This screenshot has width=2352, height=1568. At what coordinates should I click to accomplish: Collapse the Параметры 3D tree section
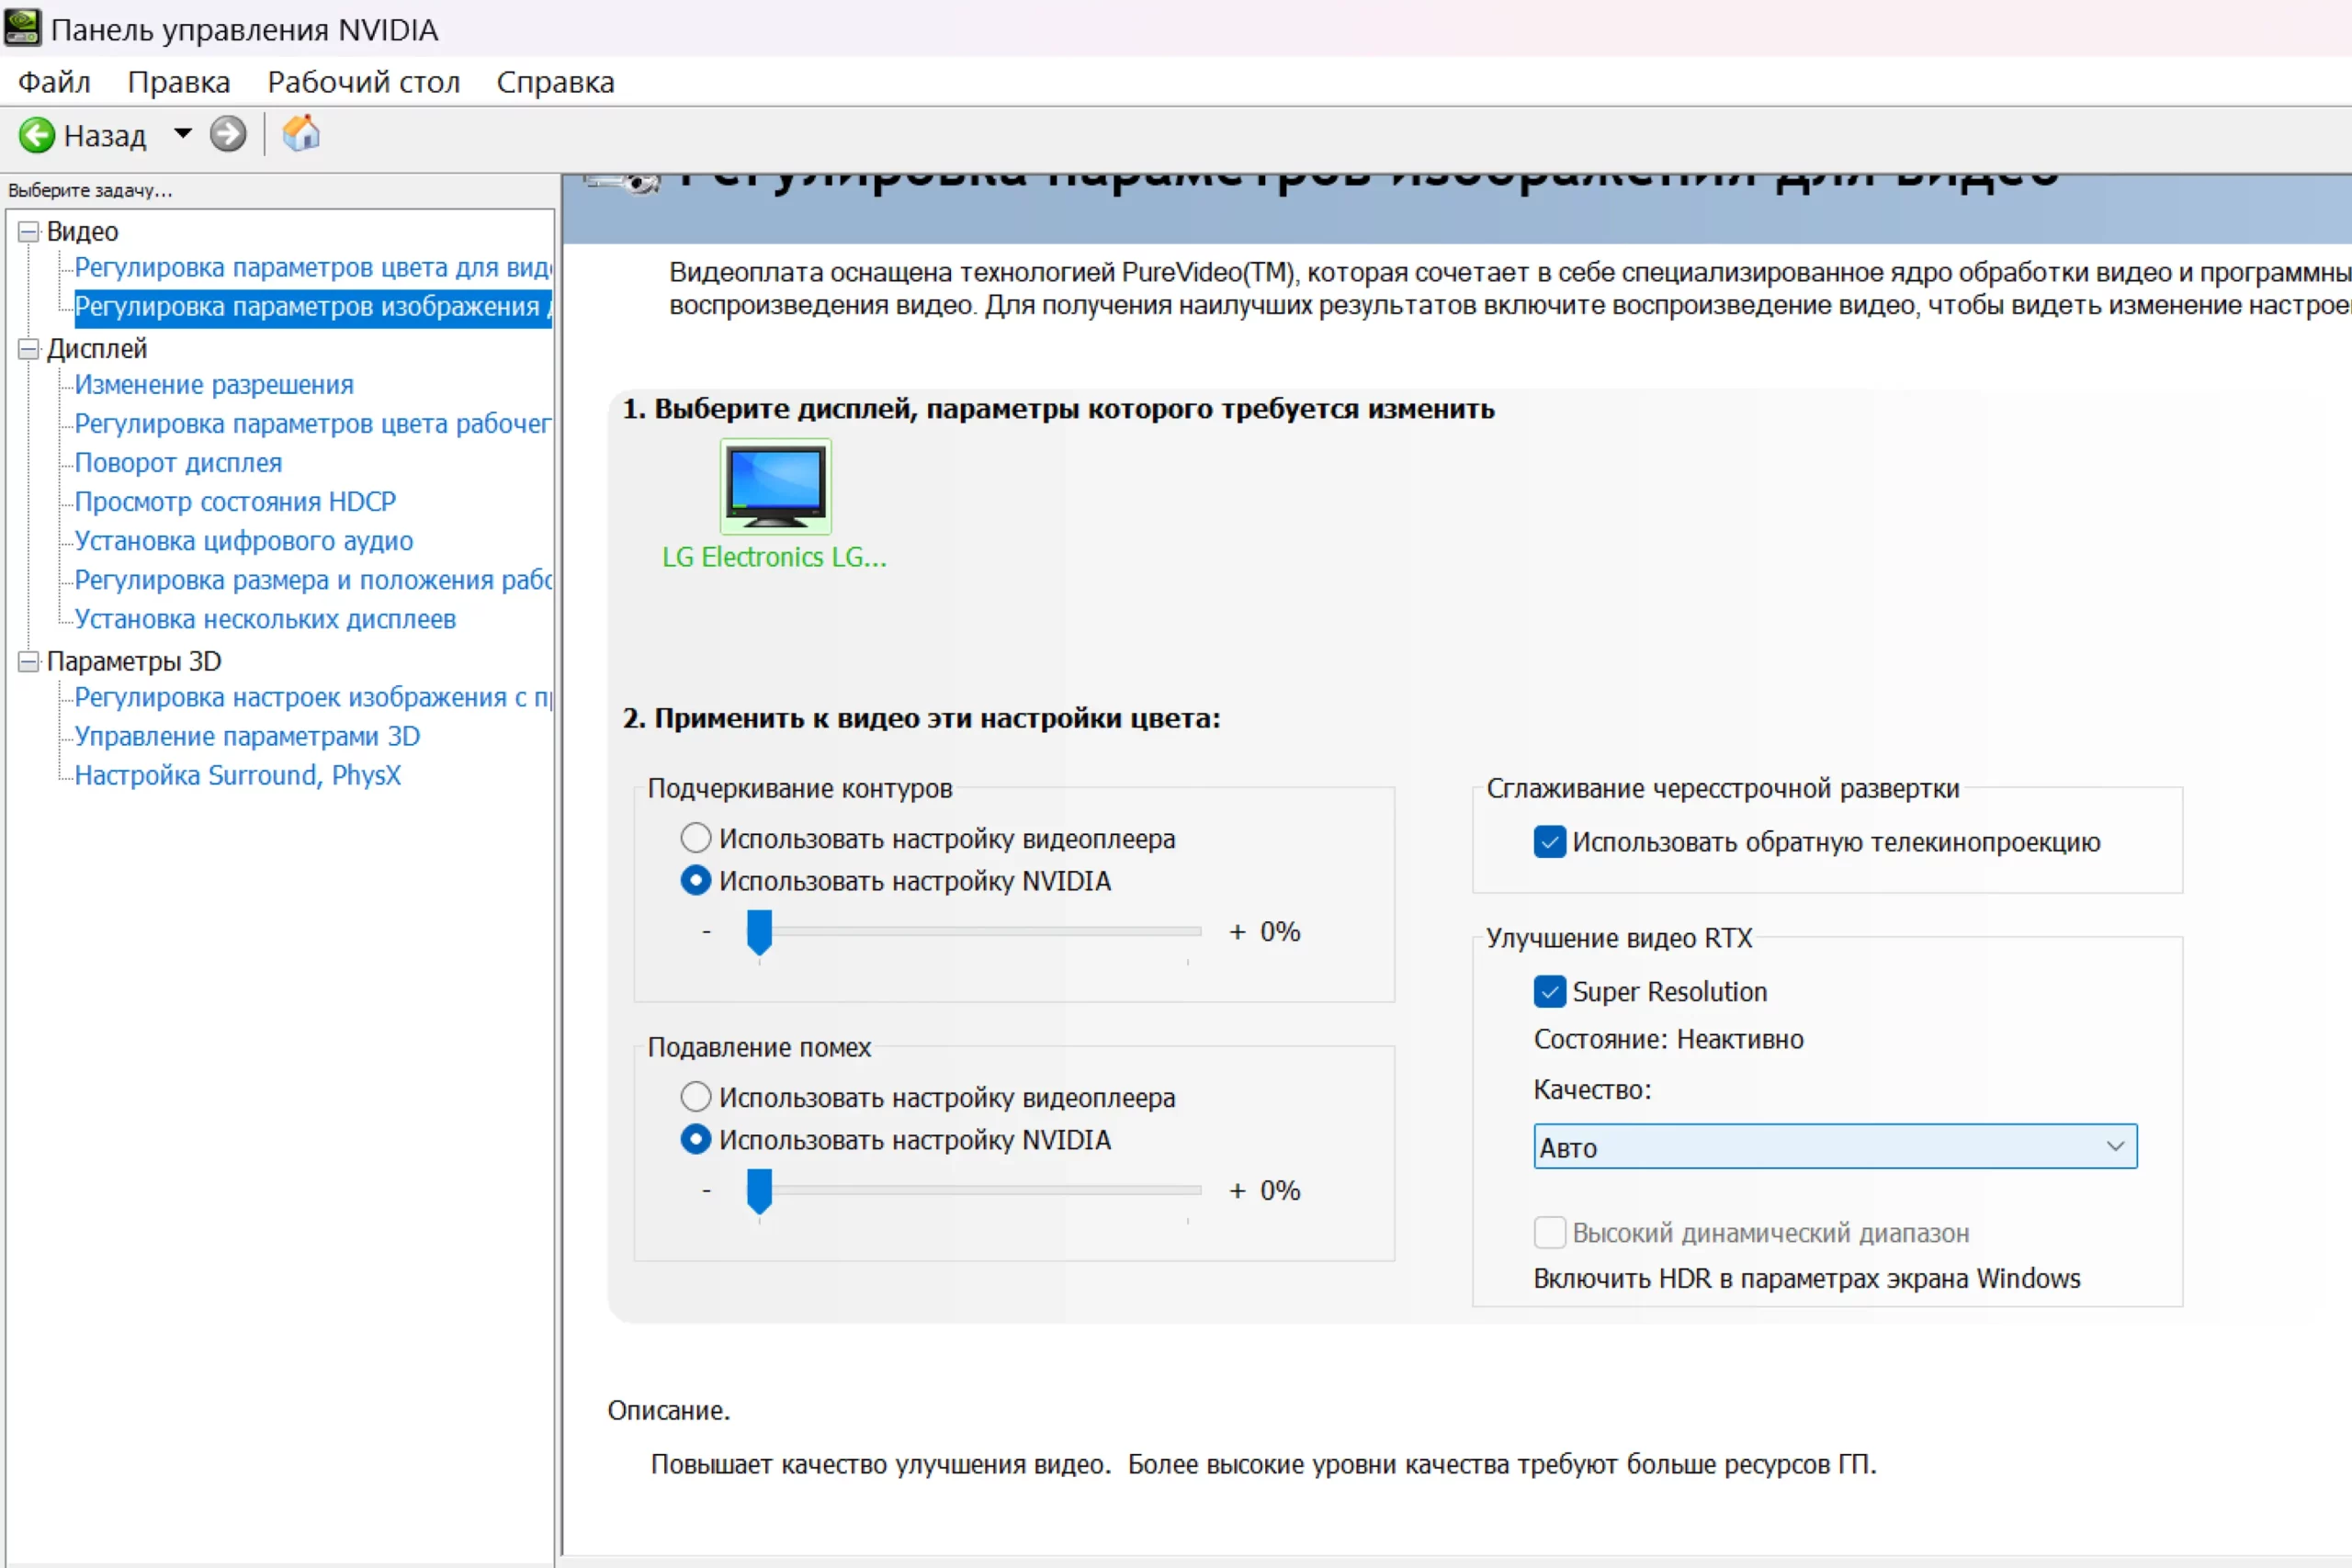coord(29,662)
